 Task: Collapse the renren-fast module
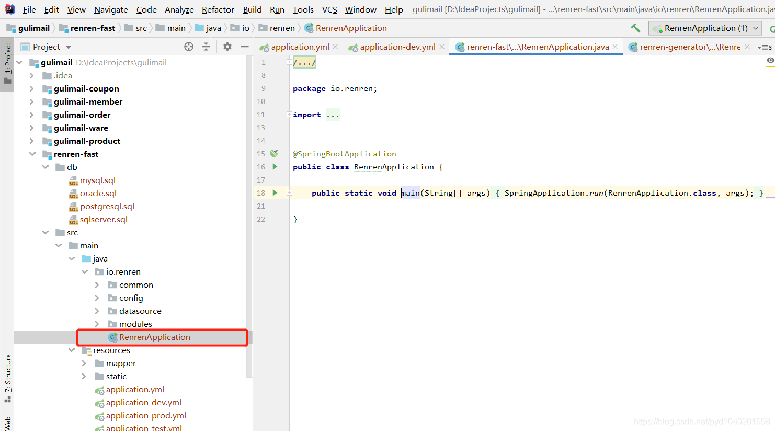32,154
